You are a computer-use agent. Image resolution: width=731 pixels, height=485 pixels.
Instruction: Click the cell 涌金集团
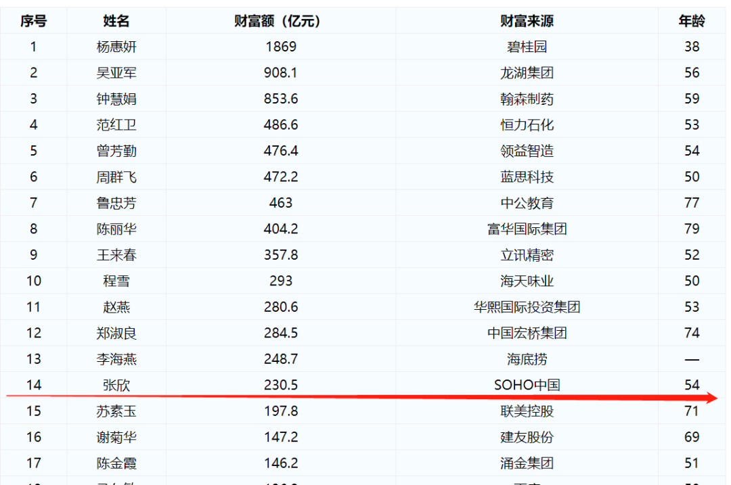tap(527, 463)
